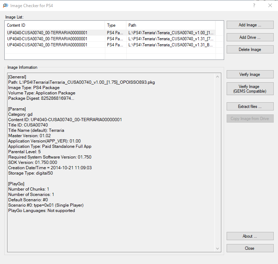Viewport: 278px width, 264px height.
Task: Click Delete Image to remove the selected package
Action: pyautogui.click(x=250, y=50)
